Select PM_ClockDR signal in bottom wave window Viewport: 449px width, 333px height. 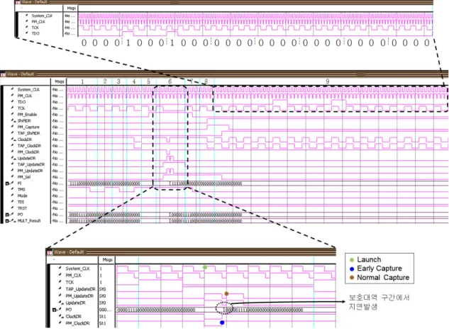77,324
